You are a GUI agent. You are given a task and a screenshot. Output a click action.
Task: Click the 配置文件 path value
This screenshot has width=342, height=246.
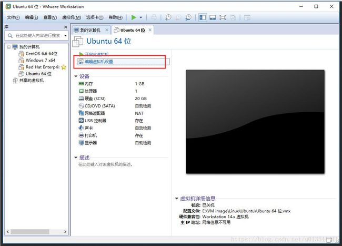click(x=246, y=211)
